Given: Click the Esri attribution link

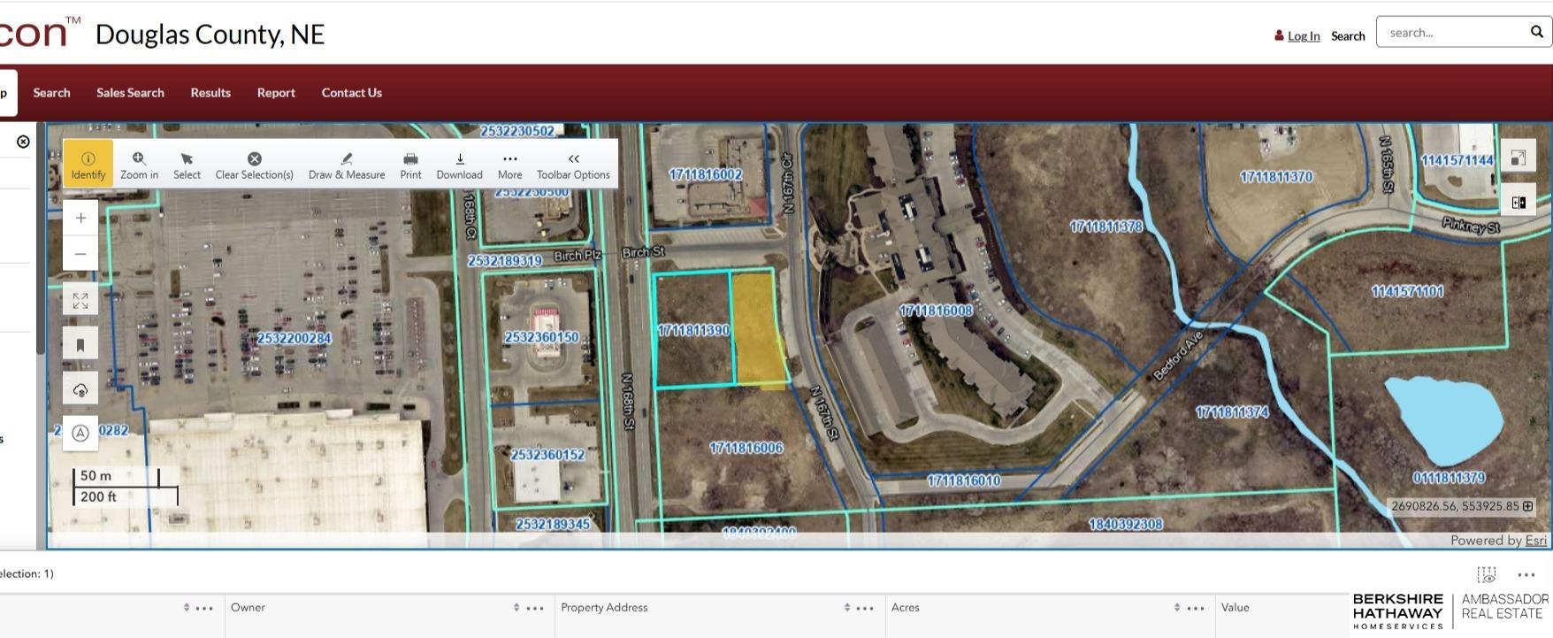Looking at the screenshot, I should [1535, 541].
